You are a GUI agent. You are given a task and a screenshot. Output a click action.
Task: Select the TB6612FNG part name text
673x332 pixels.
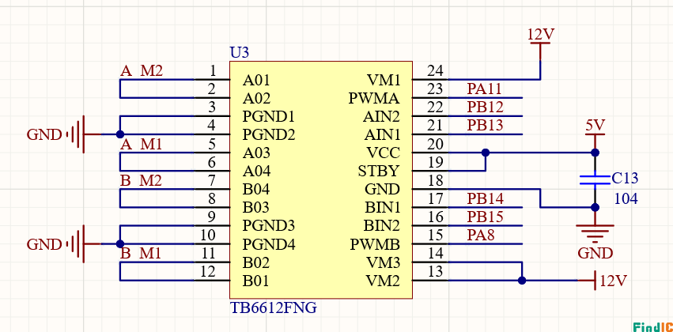click(x=274, y=307)
